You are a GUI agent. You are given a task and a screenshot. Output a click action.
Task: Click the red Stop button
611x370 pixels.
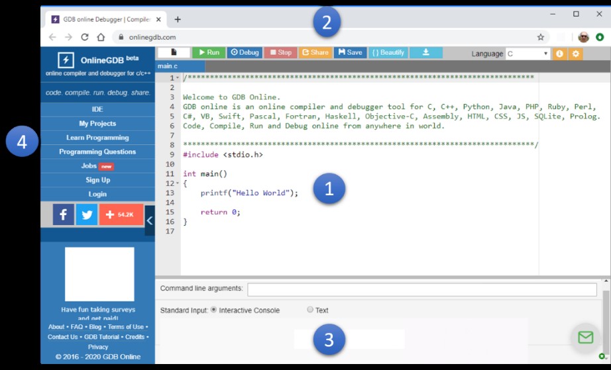pos(280,52)
